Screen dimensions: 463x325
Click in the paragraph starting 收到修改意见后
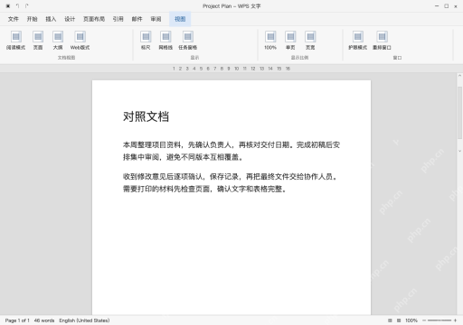pos(230,182)
